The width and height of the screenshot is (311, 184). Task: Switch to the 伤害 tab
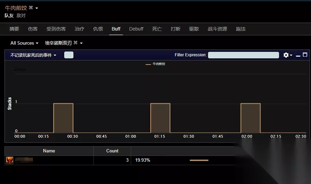[x=33, y=29]
